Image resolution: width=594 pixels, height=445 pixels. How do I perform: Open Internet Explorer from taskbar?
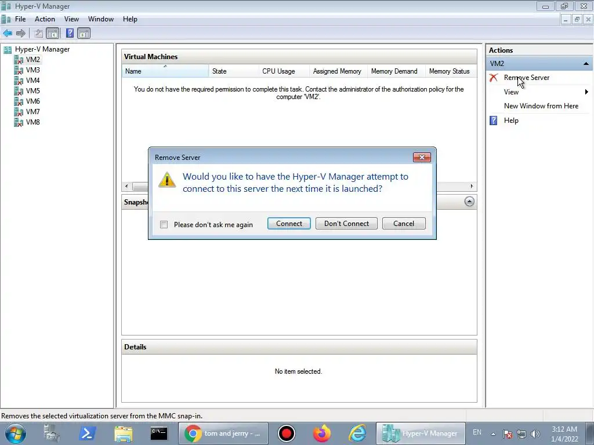coord(357,433)
